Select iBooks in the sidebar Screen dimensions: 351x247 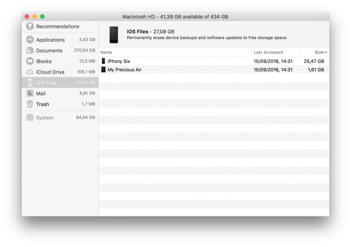point(60,61)
